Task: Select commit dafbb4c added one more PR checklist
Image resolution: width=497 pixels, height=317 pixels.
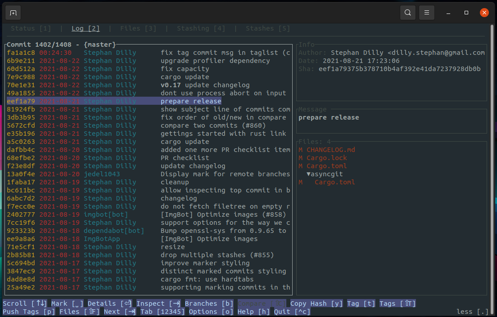Action: tap(149, 150)
